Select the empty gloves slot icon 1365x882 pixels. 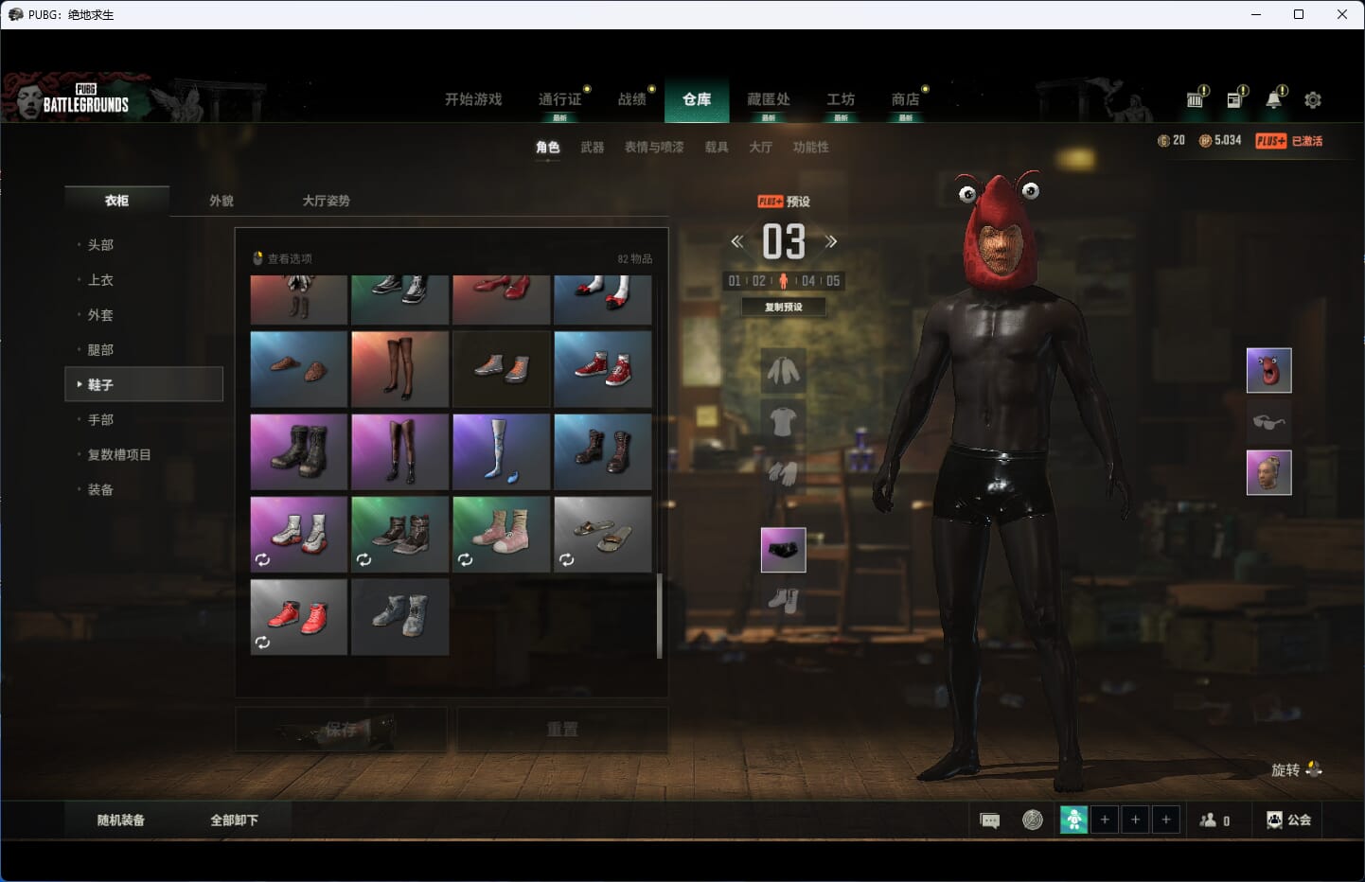pos(783,471)
